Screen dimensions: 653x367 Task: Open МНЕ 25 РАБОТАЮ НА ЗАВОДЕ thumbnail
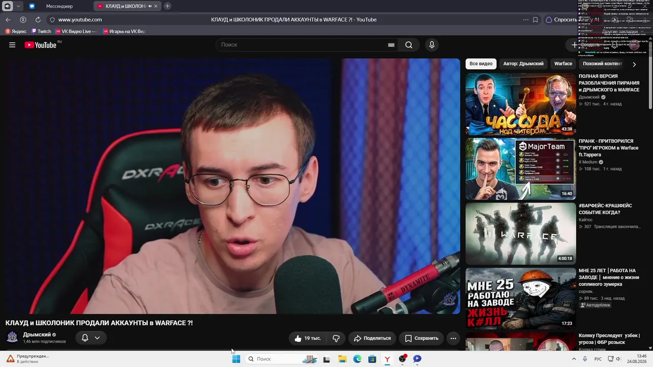pyautogui.click(x=520, y=298)
